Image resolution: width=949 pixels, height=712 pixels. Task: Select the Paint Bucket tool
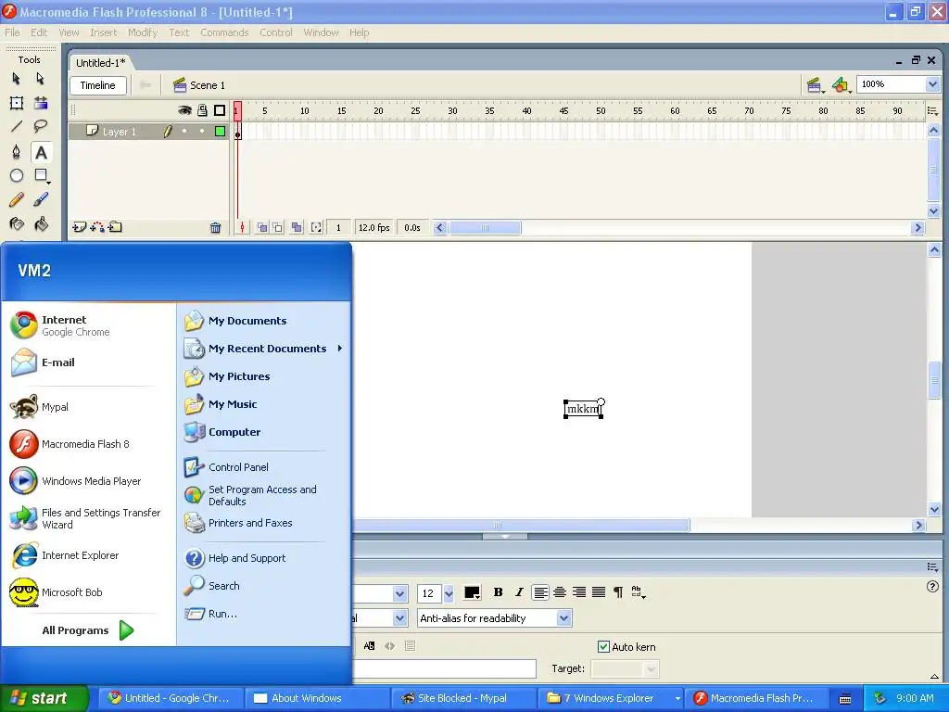coord(41,224)
